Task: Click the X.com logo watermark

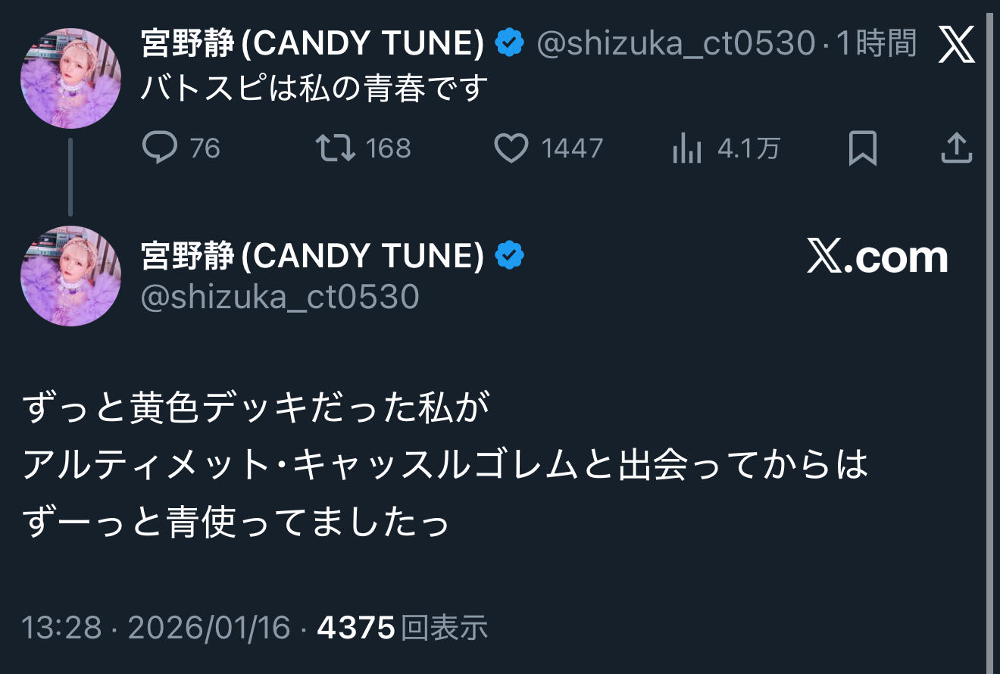Action: pyautogui.click(x=877, y=257)
